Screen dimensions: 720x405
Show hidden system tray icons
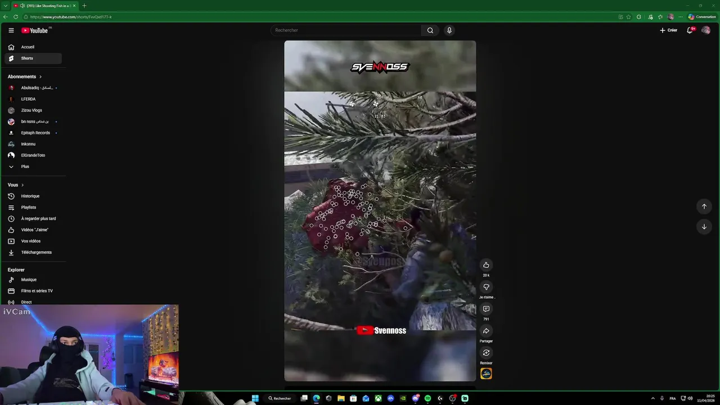coord(652,398)
